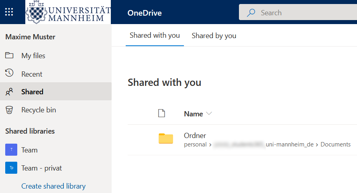Open the app launcher waffle icon

9,12
